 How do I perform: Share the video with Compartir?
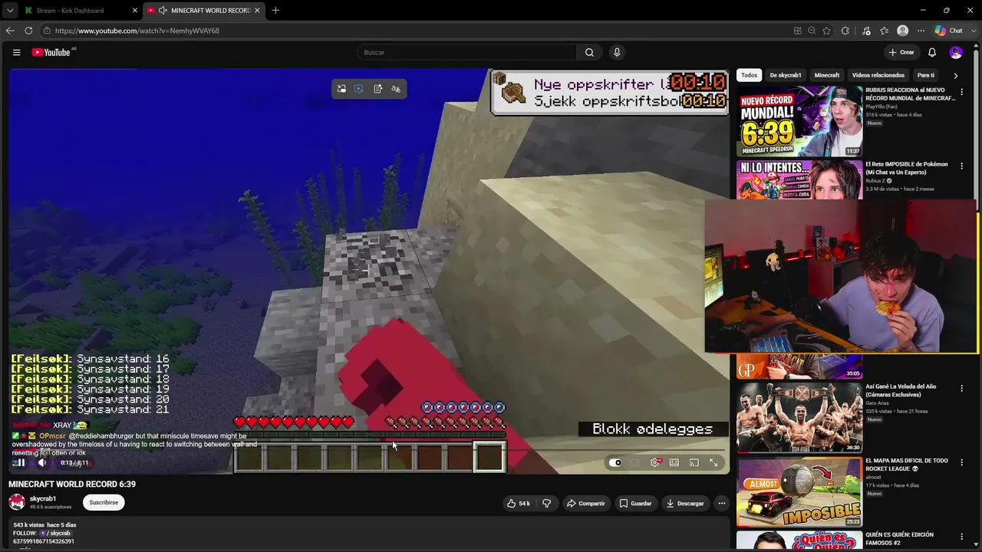[586, 503]
